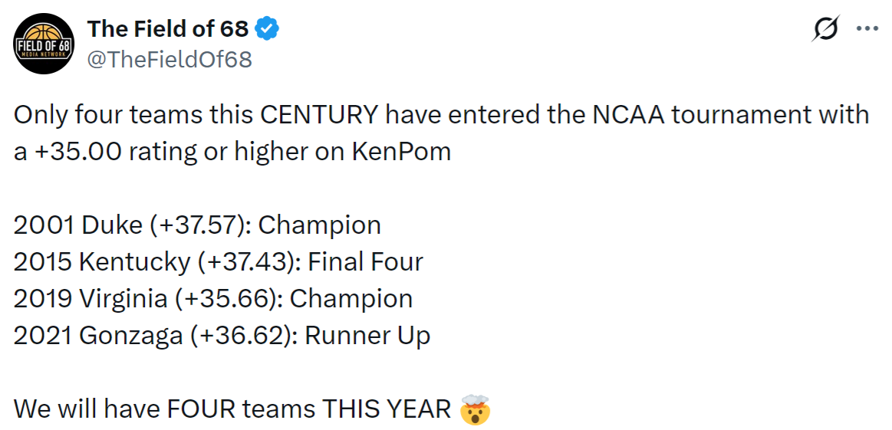The width and height of the screenshot is (892, 430).
Task: Click the word CENTURY in the tweet
Action: click(318, 115)
